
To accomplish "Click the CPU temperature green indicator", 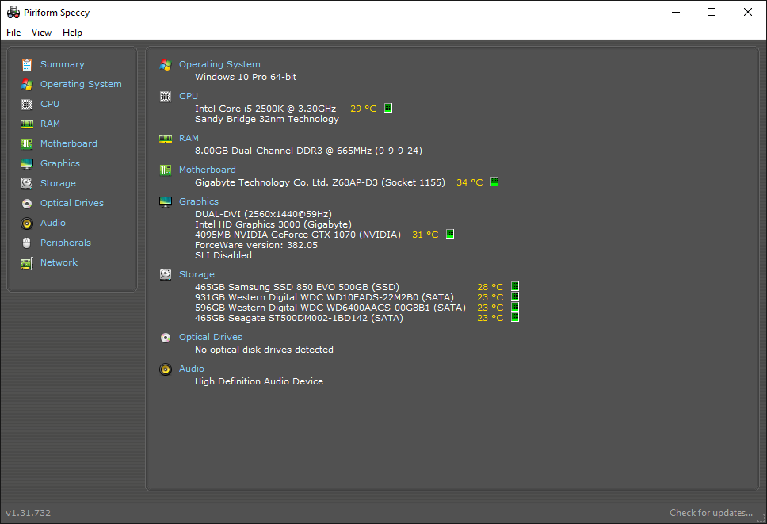I will point(388,109).
